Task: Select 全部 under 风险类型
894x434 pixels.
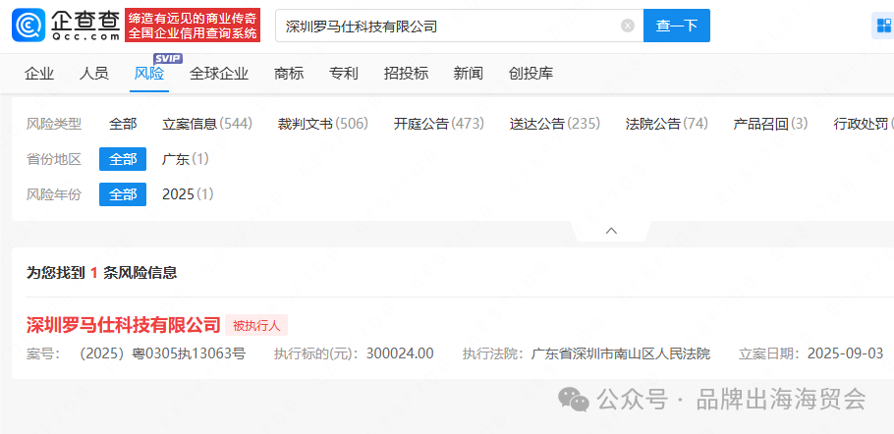Action: 123,124
